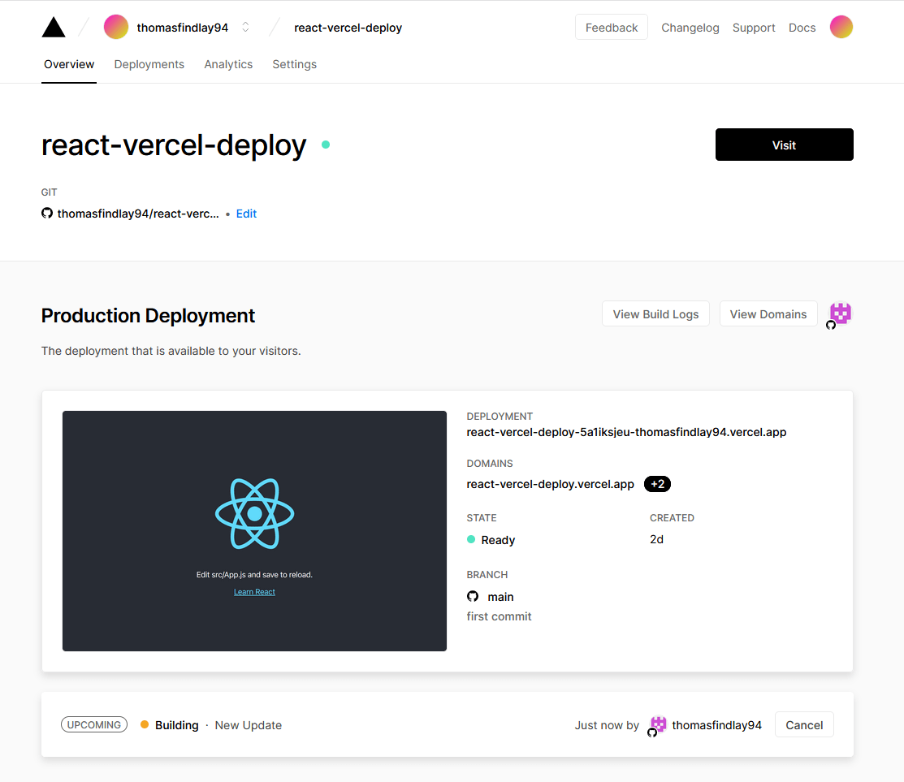The image size is (904, 782).
Task: Open the first commit message link
Action: point(499,616)
